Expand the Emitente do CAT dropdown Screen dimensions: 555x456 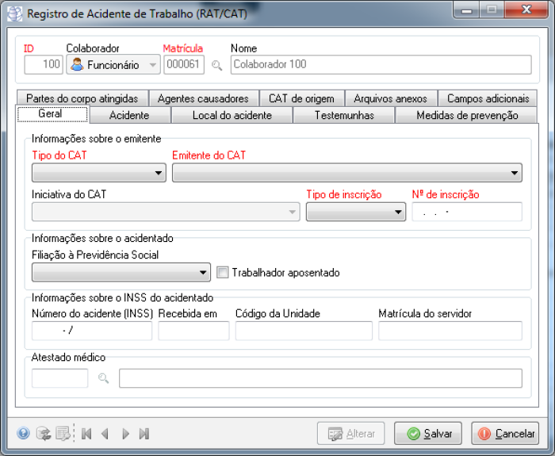coord(346,172)
